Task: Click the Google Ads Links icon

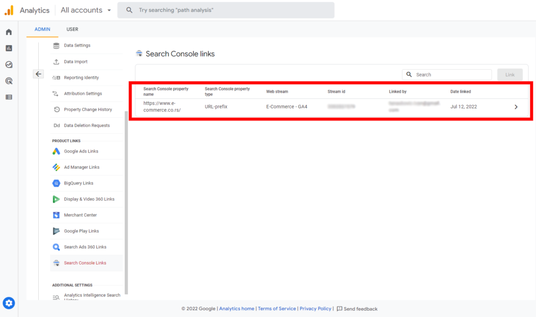Action: pyautogui.click(x=56, y=151)
